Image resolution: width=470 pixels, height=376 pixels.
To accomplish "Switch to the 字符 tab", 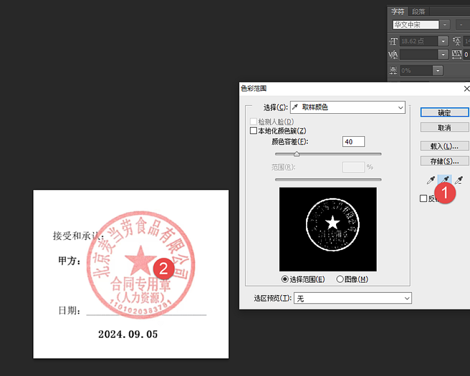I will (x=398, y=12).
